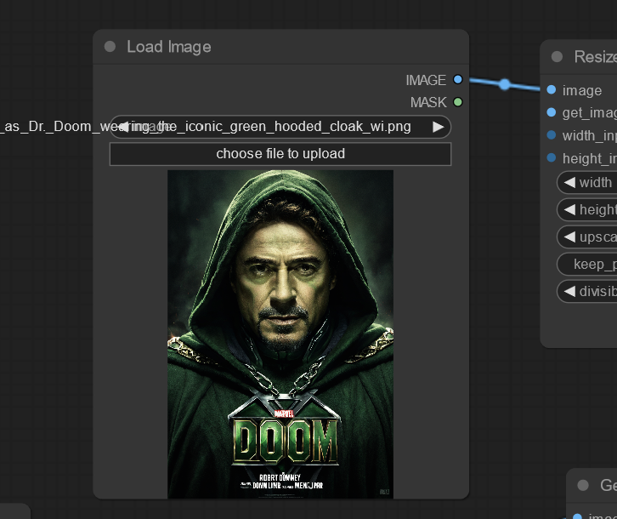Open the image filename selector
The width and height of the screenshot is (617, 519).
click(280, 127)
